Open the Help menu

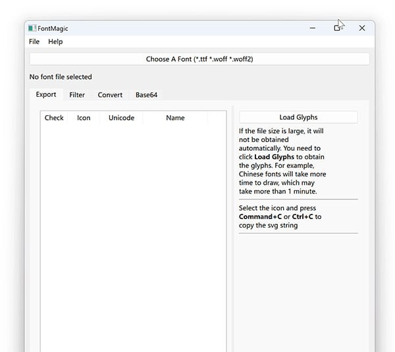56,41
